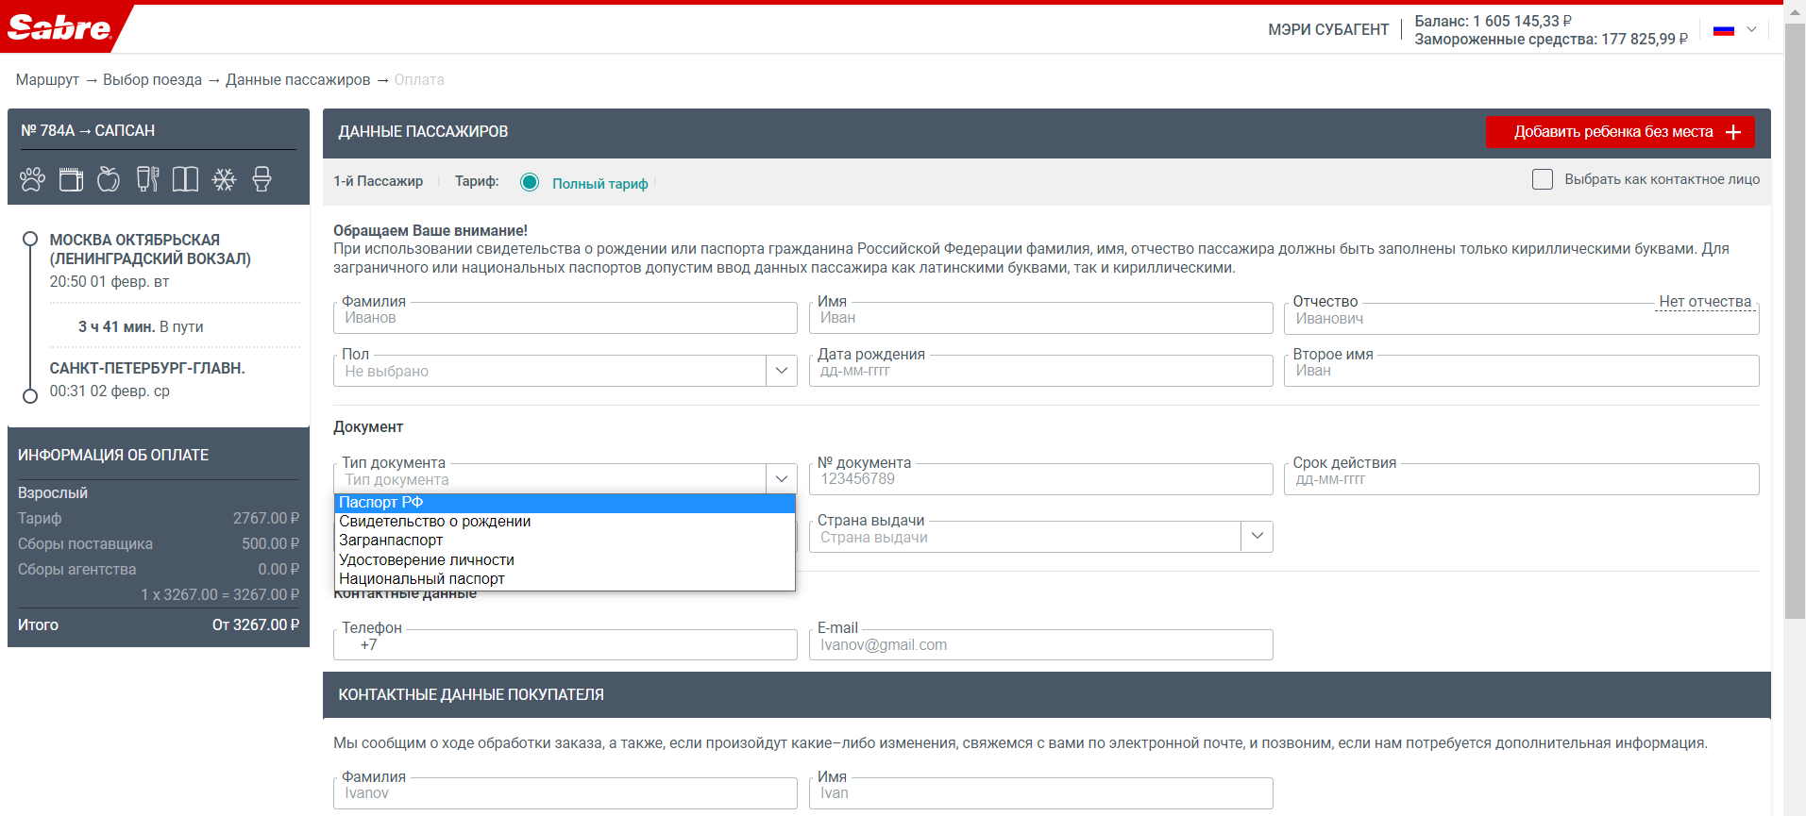Open the language flag selector
The height and width of the screenshot is (816, 1806).
(1735, 30)
